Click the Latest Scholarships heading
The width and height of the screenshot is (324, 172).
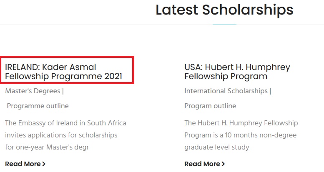click(x=224, y=10)
